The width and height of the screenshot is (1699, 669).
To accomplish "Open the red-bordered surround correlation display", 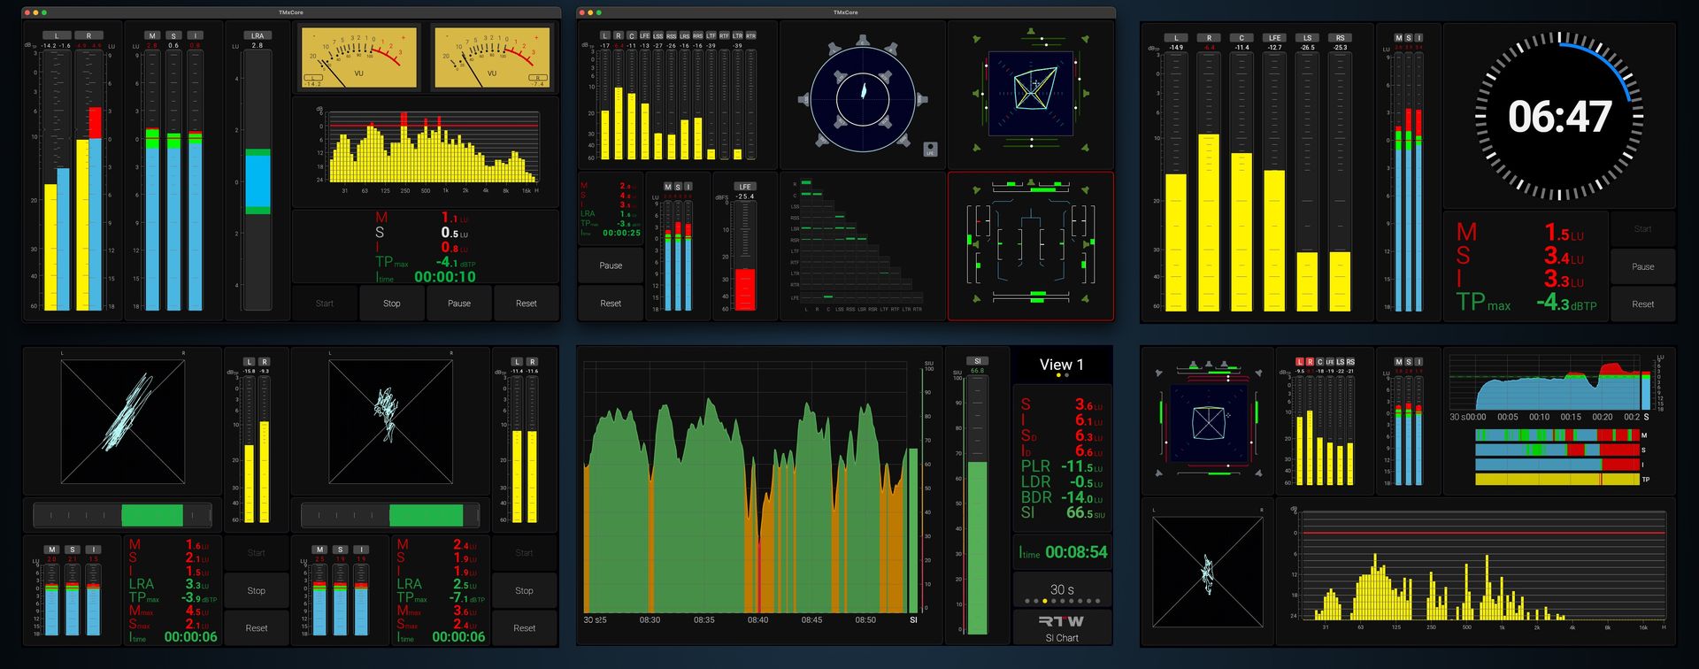I will coord(1031,245).
